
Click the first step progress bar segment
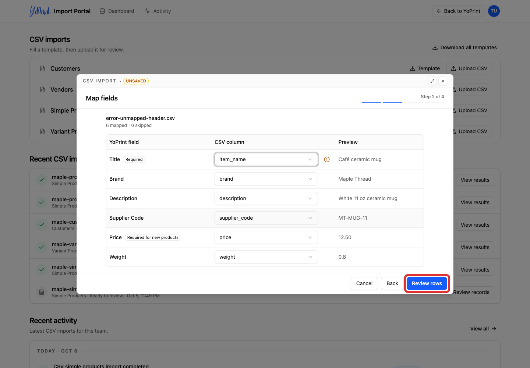pos(371,102)
